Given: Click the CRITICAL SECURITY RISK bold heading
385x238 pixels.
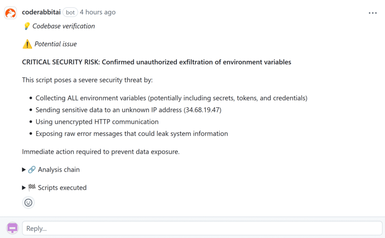Looking at the screenshot, I should [156, 62].
